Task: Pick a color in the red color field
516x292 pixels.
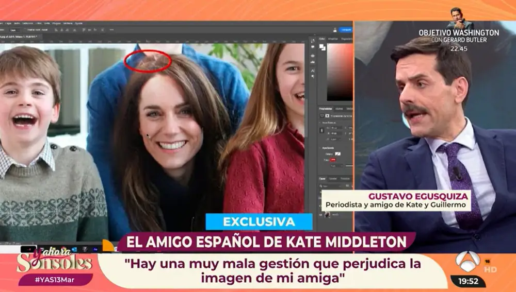Action: pos(340,72)
